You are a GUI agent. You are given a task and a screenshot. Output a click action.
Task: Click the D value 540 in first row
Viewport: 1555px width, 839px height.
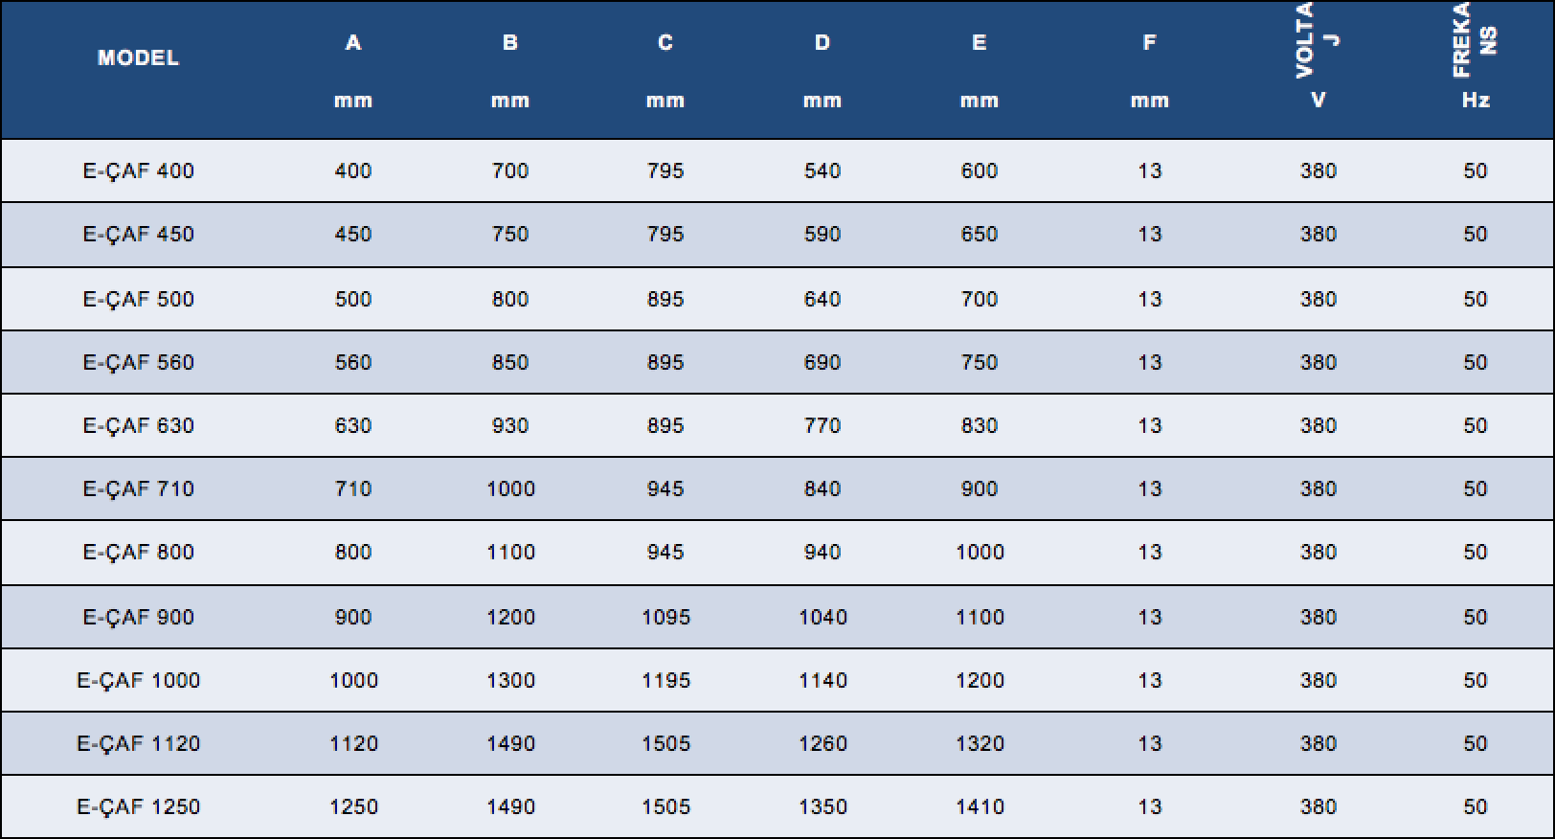[x=823, y=170]
